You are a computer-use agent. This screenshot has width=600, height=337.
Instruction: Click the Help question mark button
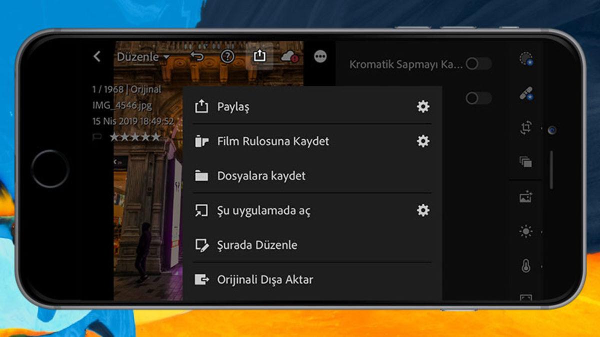pos(228,56)
